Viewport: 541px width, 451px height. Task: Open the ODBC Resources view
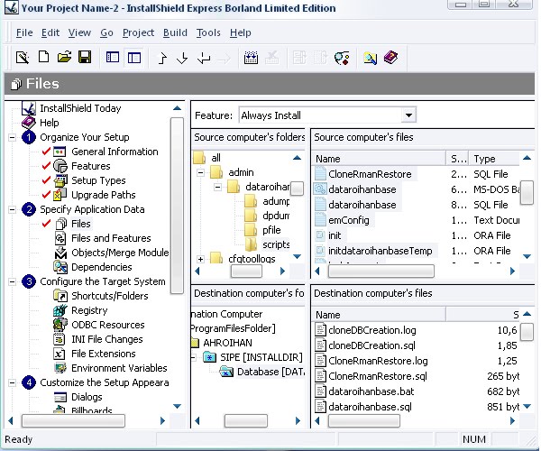pyautogui.click(x=108, y=325)
